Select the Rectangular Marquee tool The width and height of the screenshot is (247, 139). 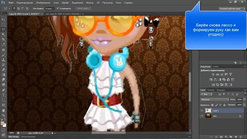[3, 25]
